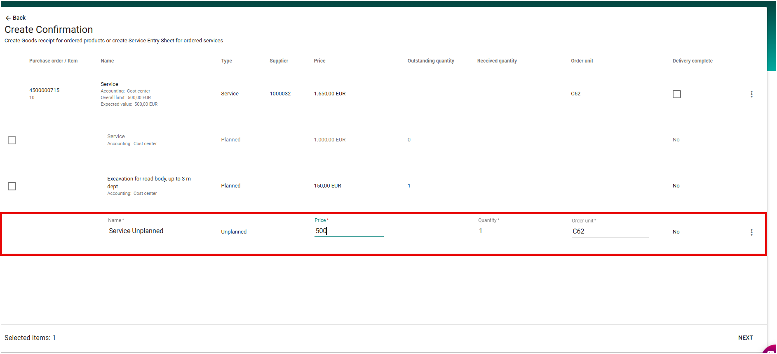Click the Back arrow icon
Image resolution: width=777 pixels, height=354 pixels.
(x=8, y=18)
